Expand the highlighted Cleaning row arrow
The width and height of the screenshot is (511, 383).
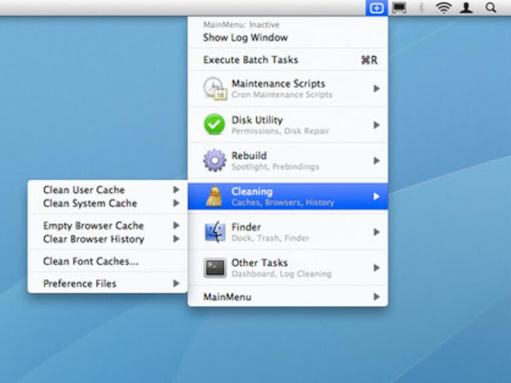[376, 196]
